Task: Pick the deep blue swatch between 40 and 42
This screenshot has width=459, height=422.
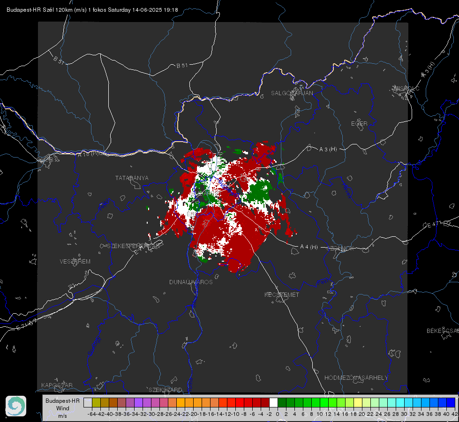Action: coord(451,402)
